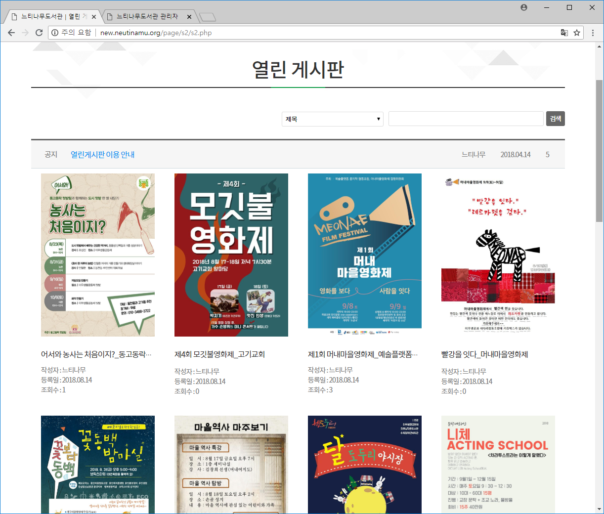604x514 pixels.
Task: Close the 느티나무도서관 관리자 tab
Action: click(x=189, y=17)
